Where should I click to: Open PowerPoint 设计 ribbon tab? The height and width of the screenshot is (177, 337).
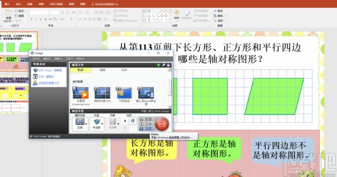click(19, 4)
